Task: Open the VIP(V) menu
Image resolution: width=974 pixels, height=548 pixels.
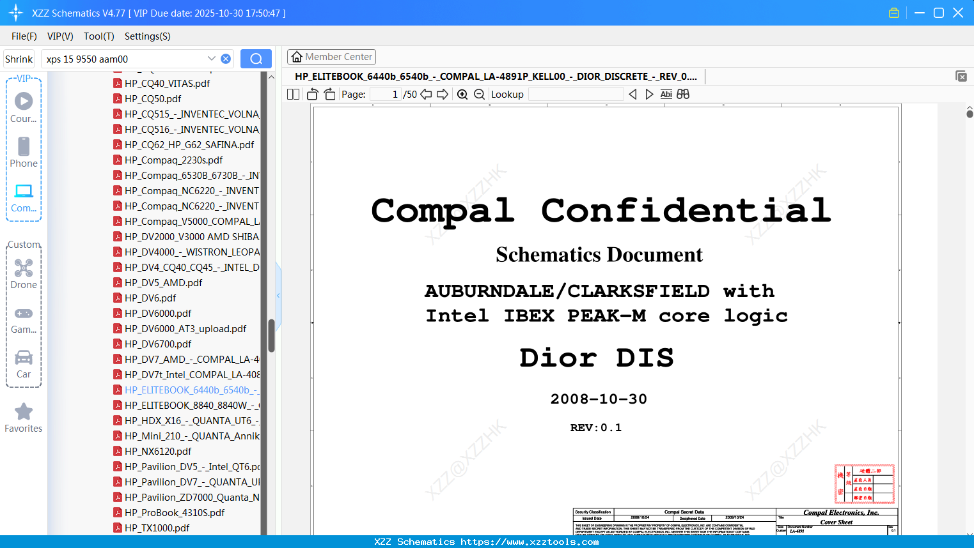Action: point(60,36)
